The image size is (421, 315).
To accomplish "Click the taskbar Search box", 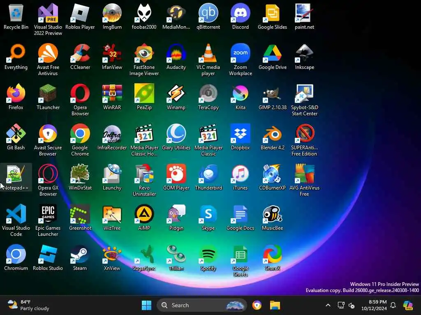I will point(201,305).
